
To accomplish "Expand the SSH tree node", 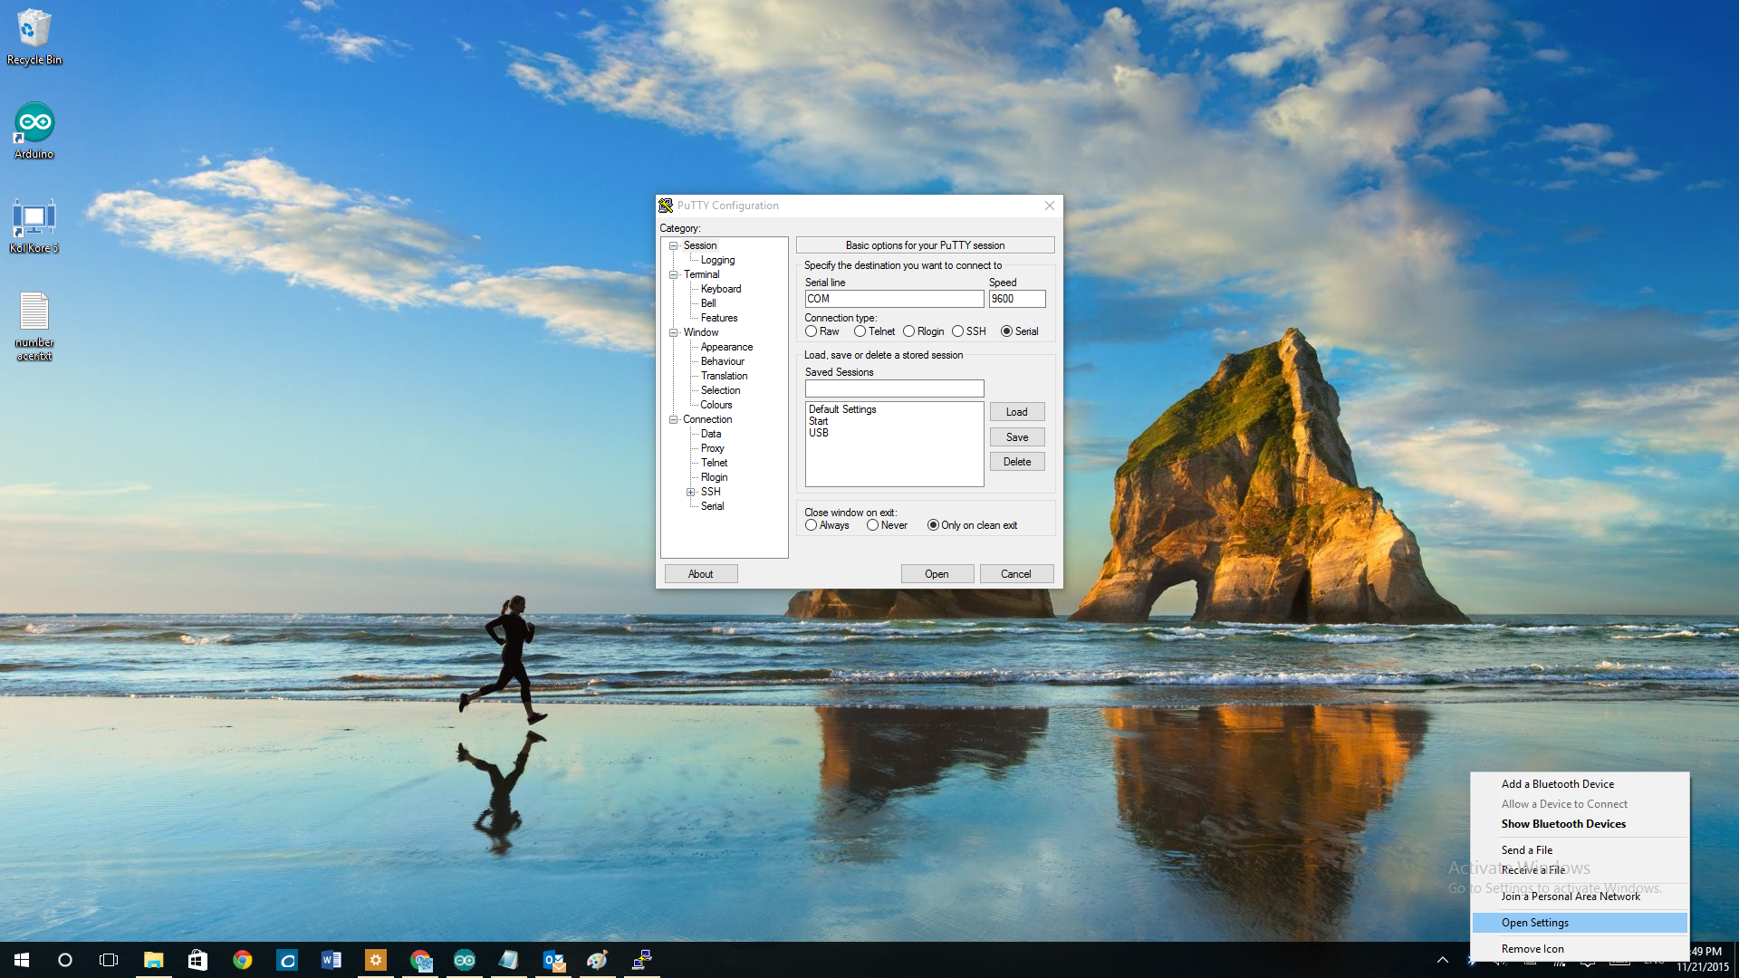I will 690,492.
